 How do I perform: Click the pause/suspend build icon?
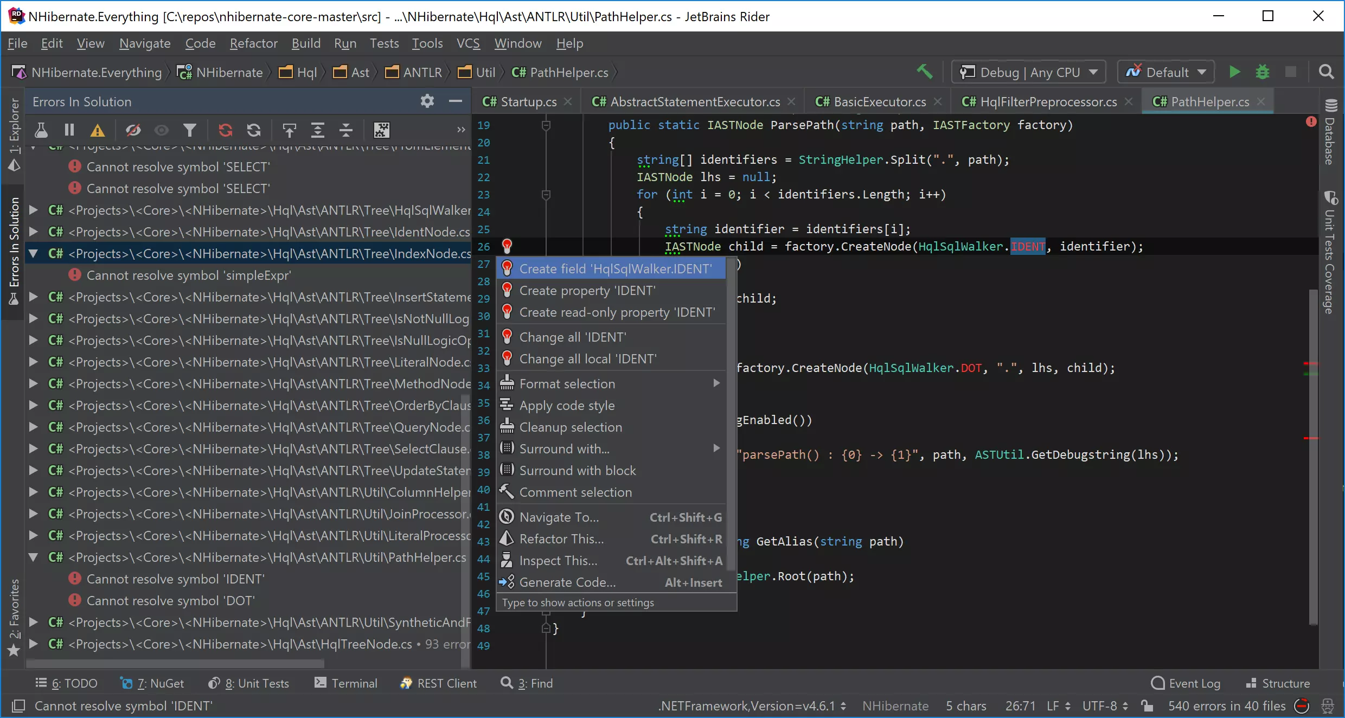pyautogui.click(x=69, y=130)
